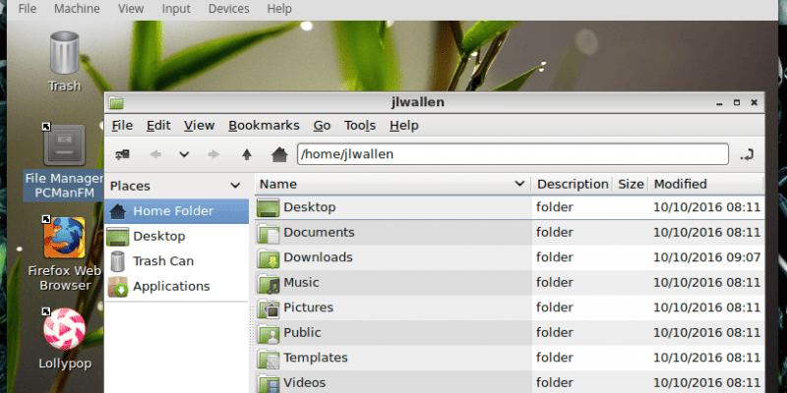Image resolution: width=787 pixels, height=393 pixels.
Task: Click the new tab toolbar icon
Action: tap(122, 154)
